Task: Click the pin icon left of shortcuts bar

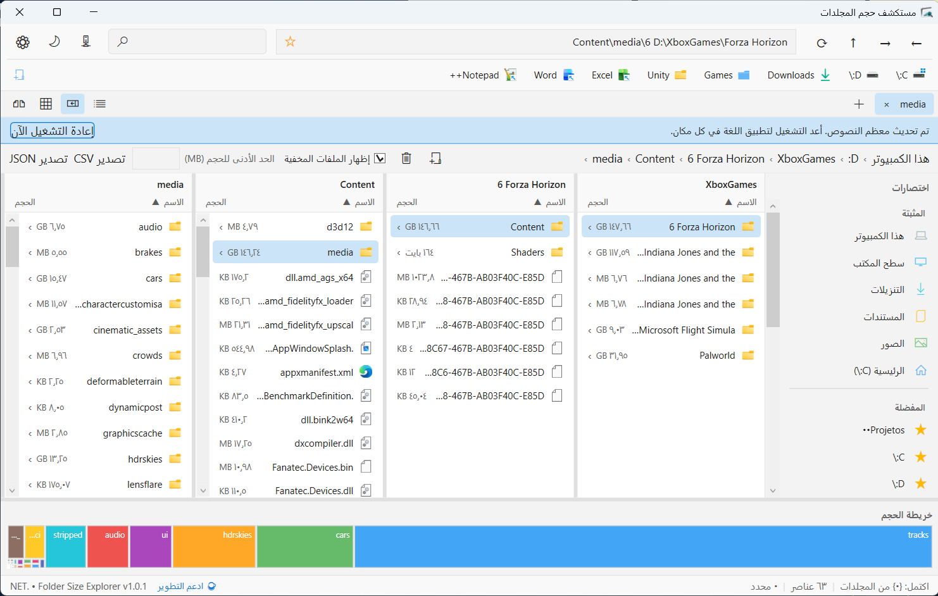Action: pyautogui.click(x=19, y=75)
